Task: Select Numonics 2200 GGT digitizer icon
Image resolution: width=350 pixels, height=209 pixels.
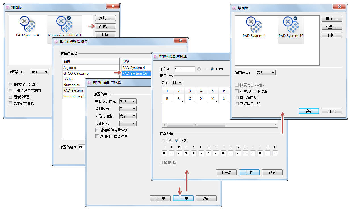Action: (x=64, y=26)
